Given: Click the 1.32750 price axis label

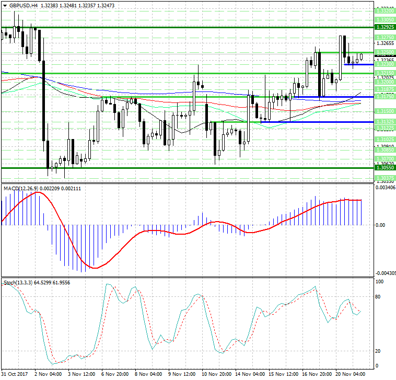Looking at the screenshot, I should (x=385, y=38).
